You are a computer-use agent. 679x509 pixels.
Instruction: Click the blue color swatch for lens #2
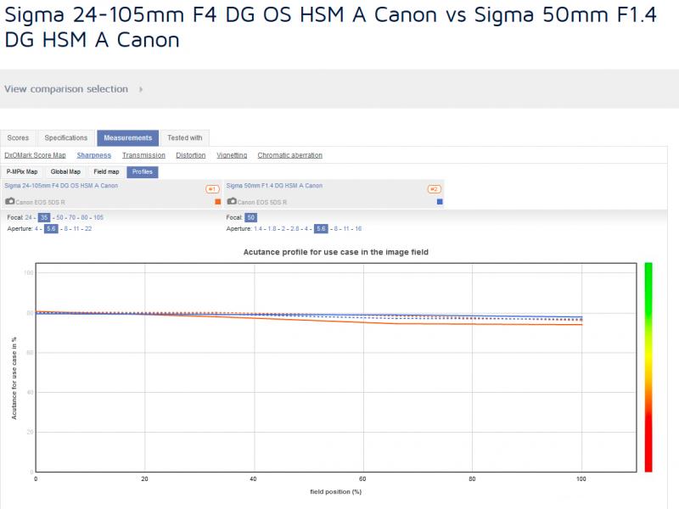[440, 202]
